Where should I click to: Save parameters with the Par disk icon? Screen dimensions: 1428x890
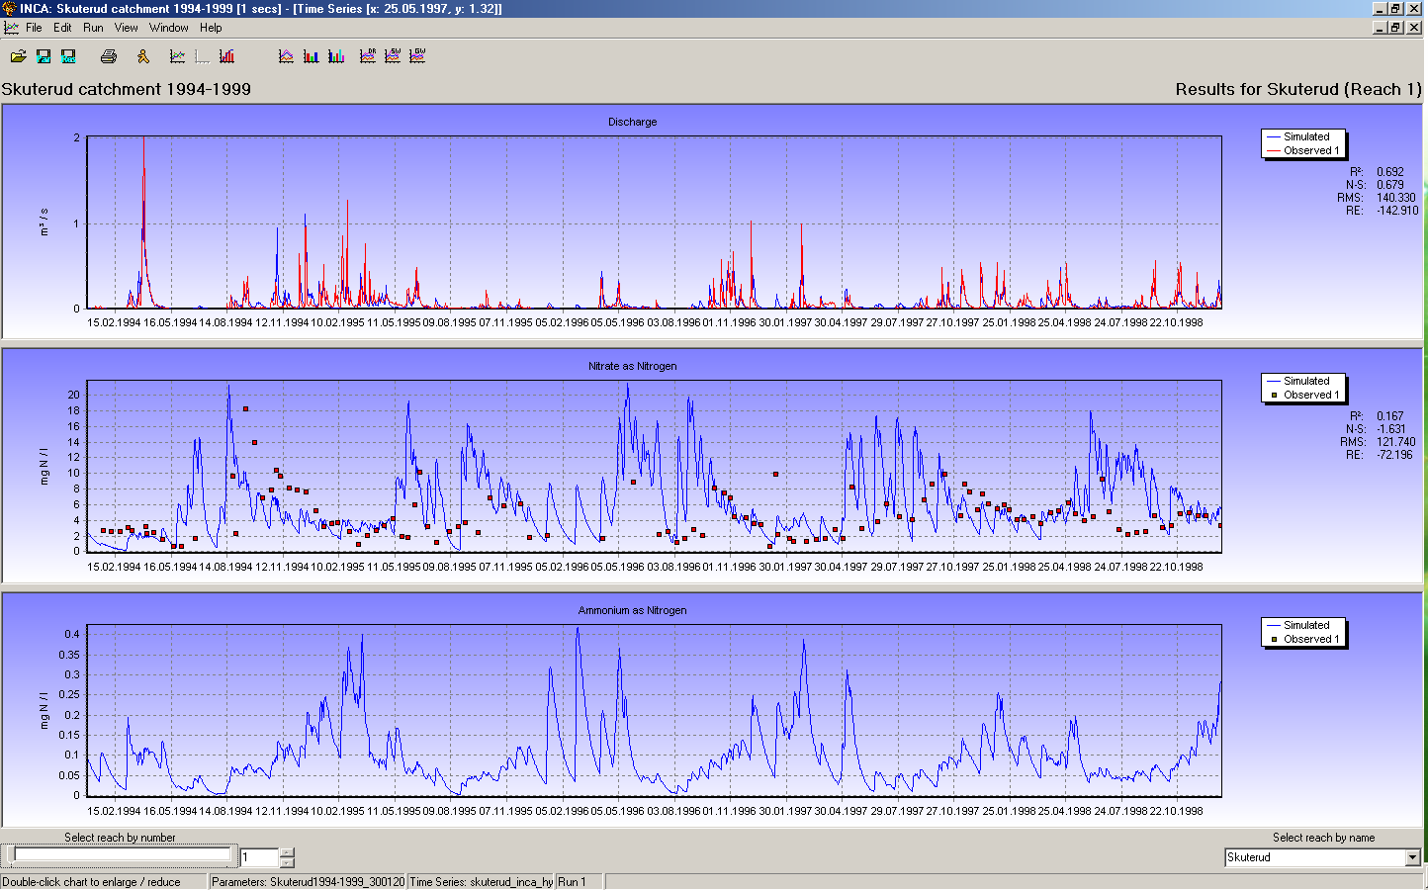click(x=44, y=56)
